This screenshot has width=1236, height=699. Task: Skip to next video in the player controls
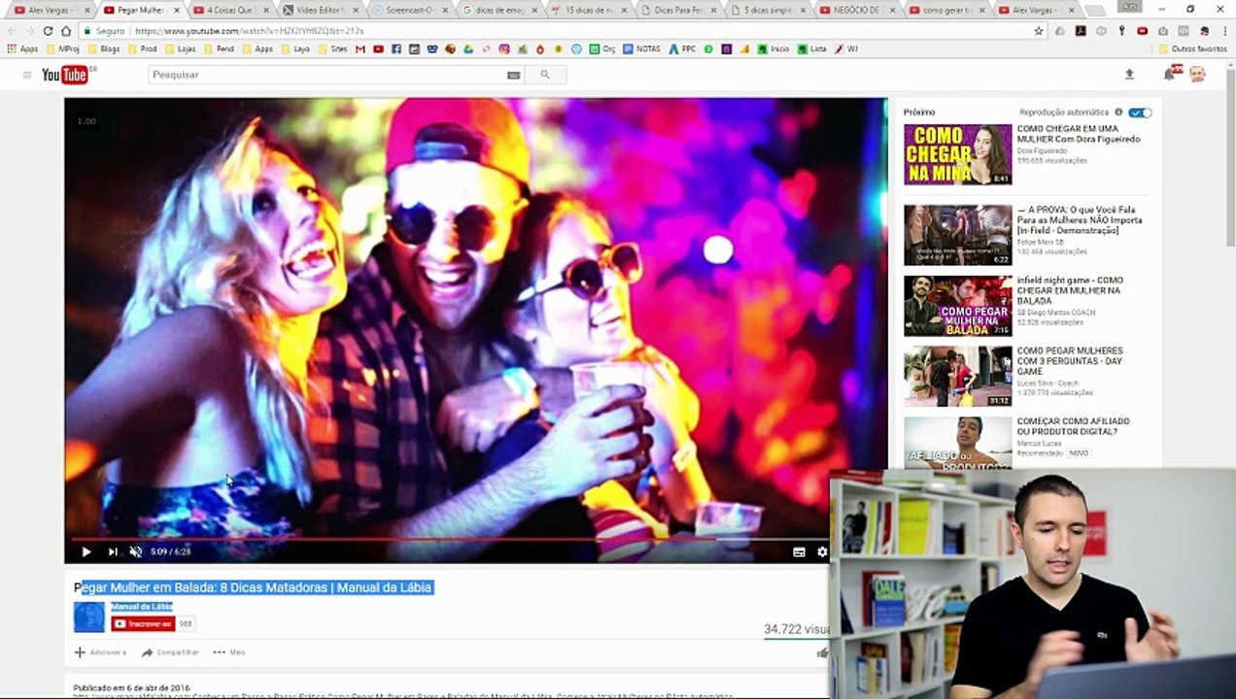pos(112,551)
